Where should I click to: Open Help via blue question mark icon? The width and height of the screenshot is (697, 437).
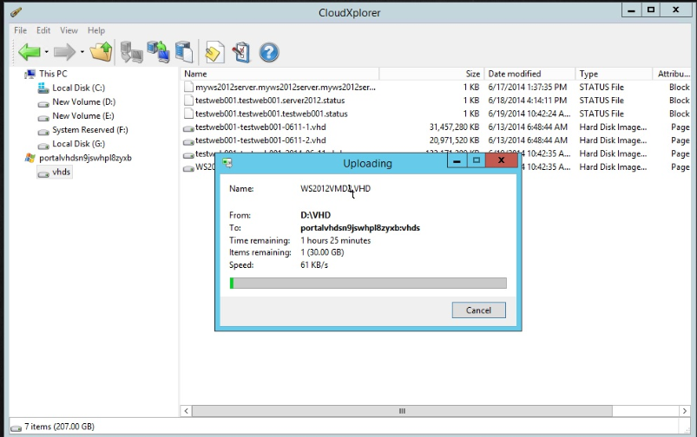[x=269, y=52]
